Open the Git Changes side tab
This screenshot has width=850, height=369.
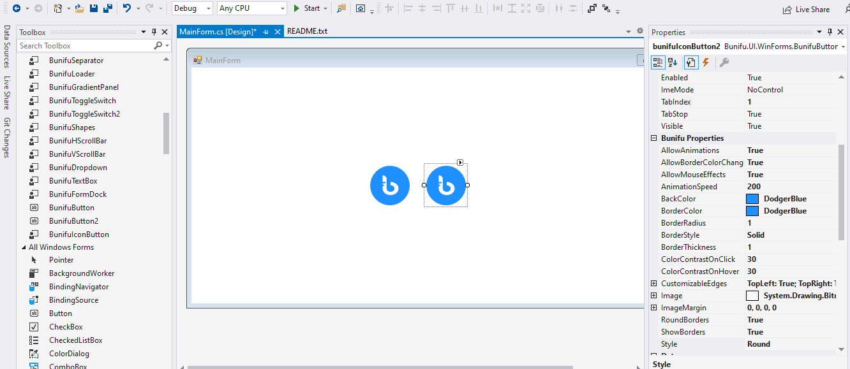pyautogui.click(x=7, y=138)
